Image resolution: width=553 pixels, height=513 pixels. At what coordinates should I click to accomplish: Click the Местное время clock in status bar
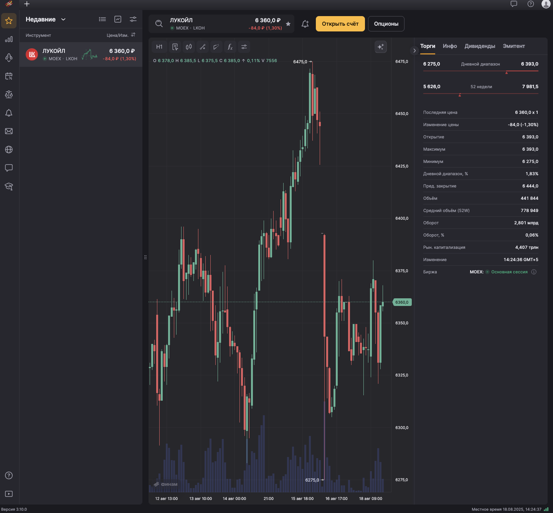point(507,509)
